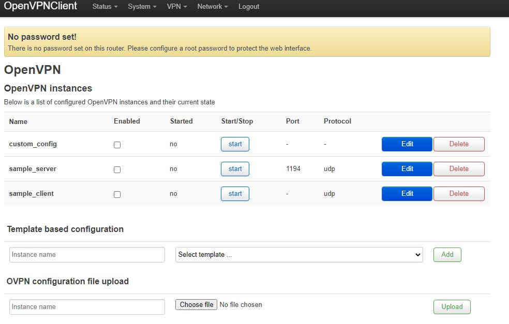Enable the custom_config instance checkbox
Screen dimensions: 509x324
(x=117, y=145)
